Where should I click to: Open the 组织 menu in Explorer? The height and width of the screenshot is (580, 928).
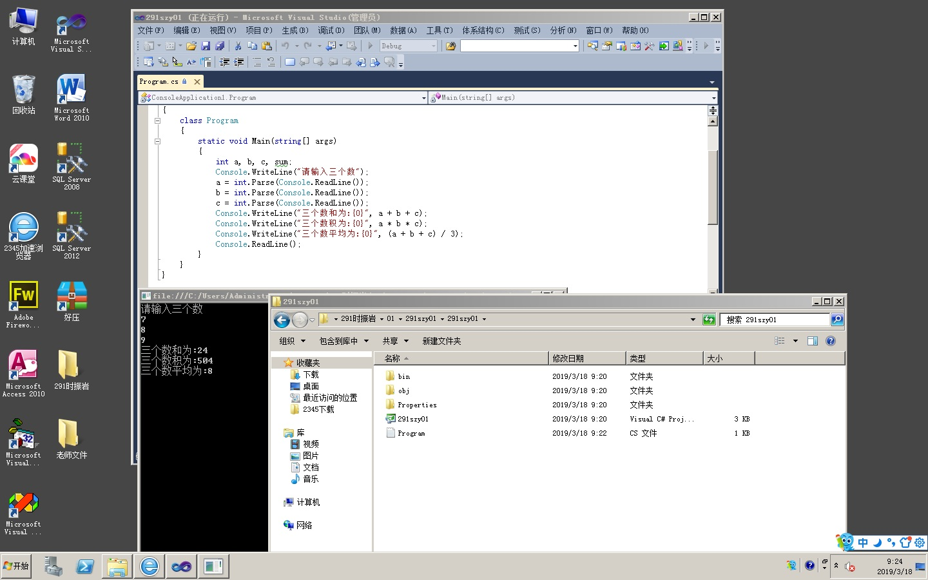pyautogui.click(x=292, y=341)
